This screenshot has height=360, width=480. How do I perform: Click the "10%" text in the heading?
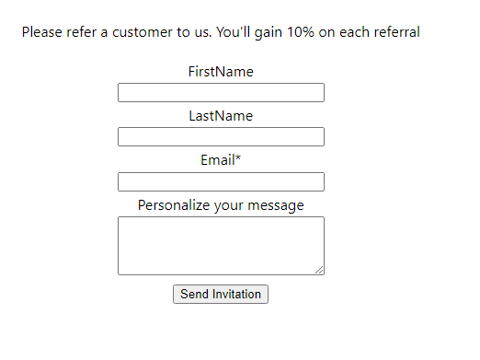tap(301, 32)
